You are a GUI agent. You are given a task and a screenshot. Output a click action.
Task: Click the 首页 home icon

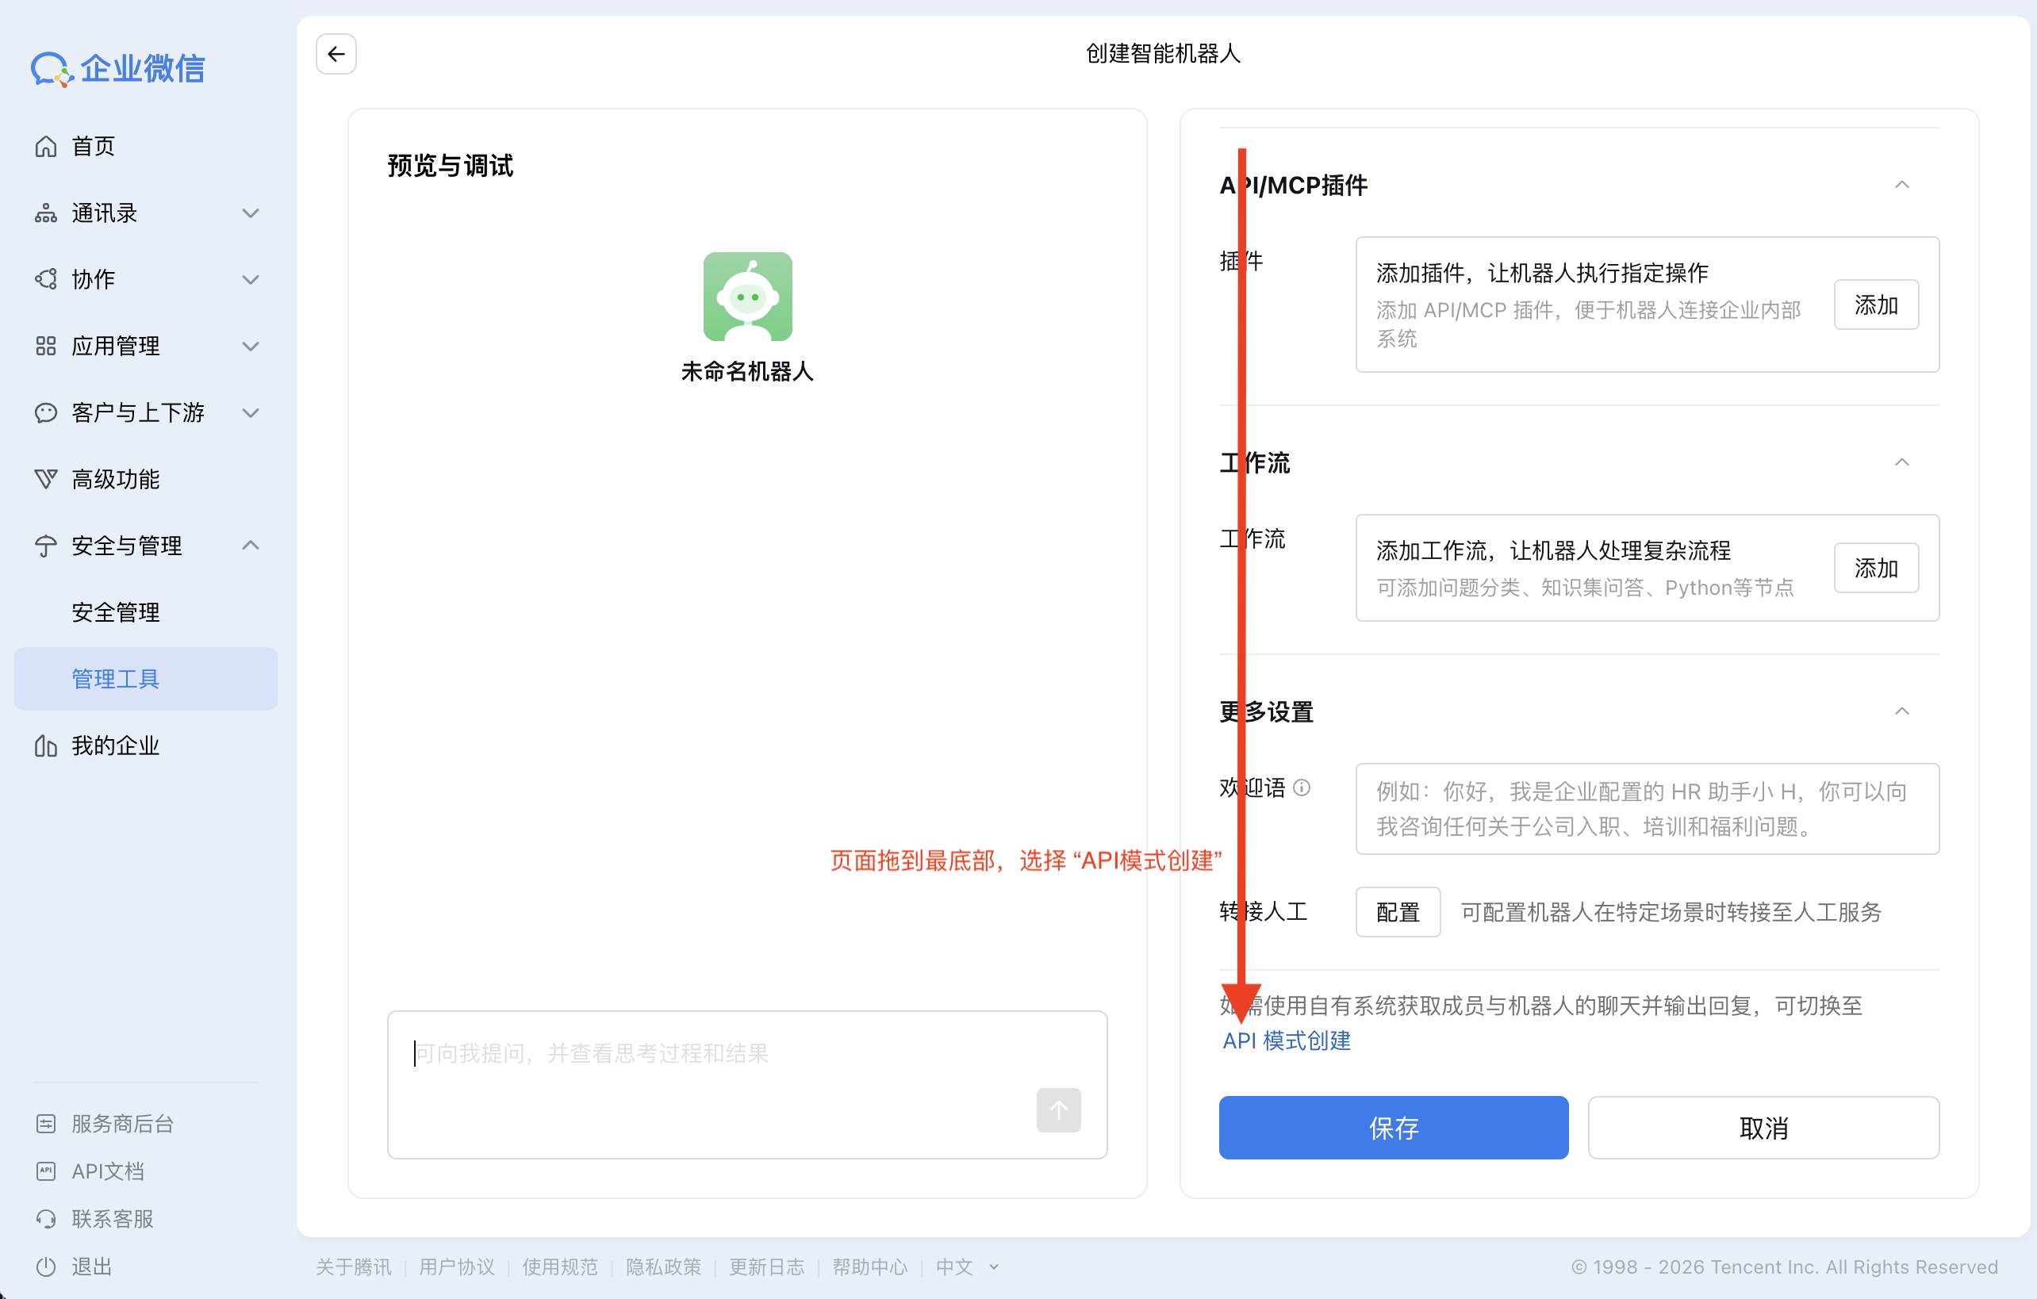click(x=46, y=146)
